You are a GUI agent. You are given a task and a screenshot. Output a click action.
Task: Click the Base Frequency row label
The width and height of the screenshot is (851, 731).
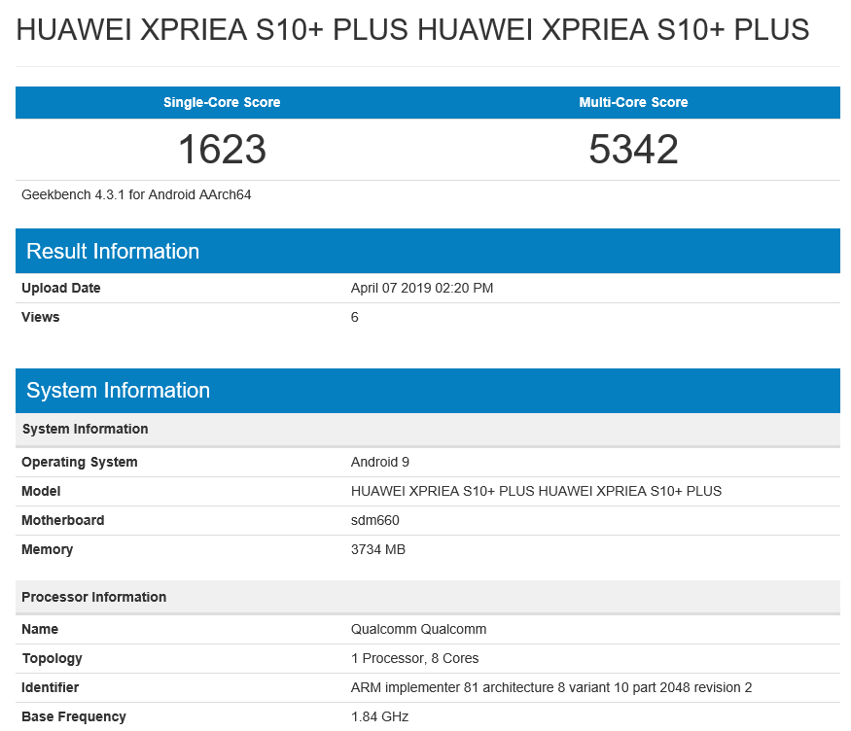(74, 716)
